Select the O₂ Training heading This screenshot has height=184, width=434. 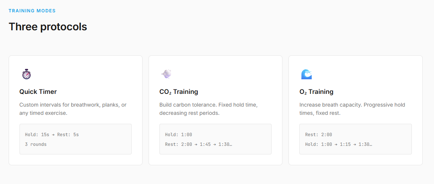(316, 92)
